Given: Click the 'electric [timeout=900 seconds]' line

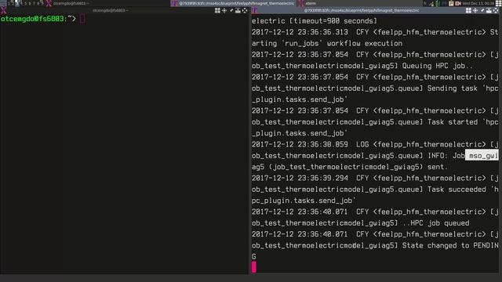Looking at the screenshot, I should 315,21.
